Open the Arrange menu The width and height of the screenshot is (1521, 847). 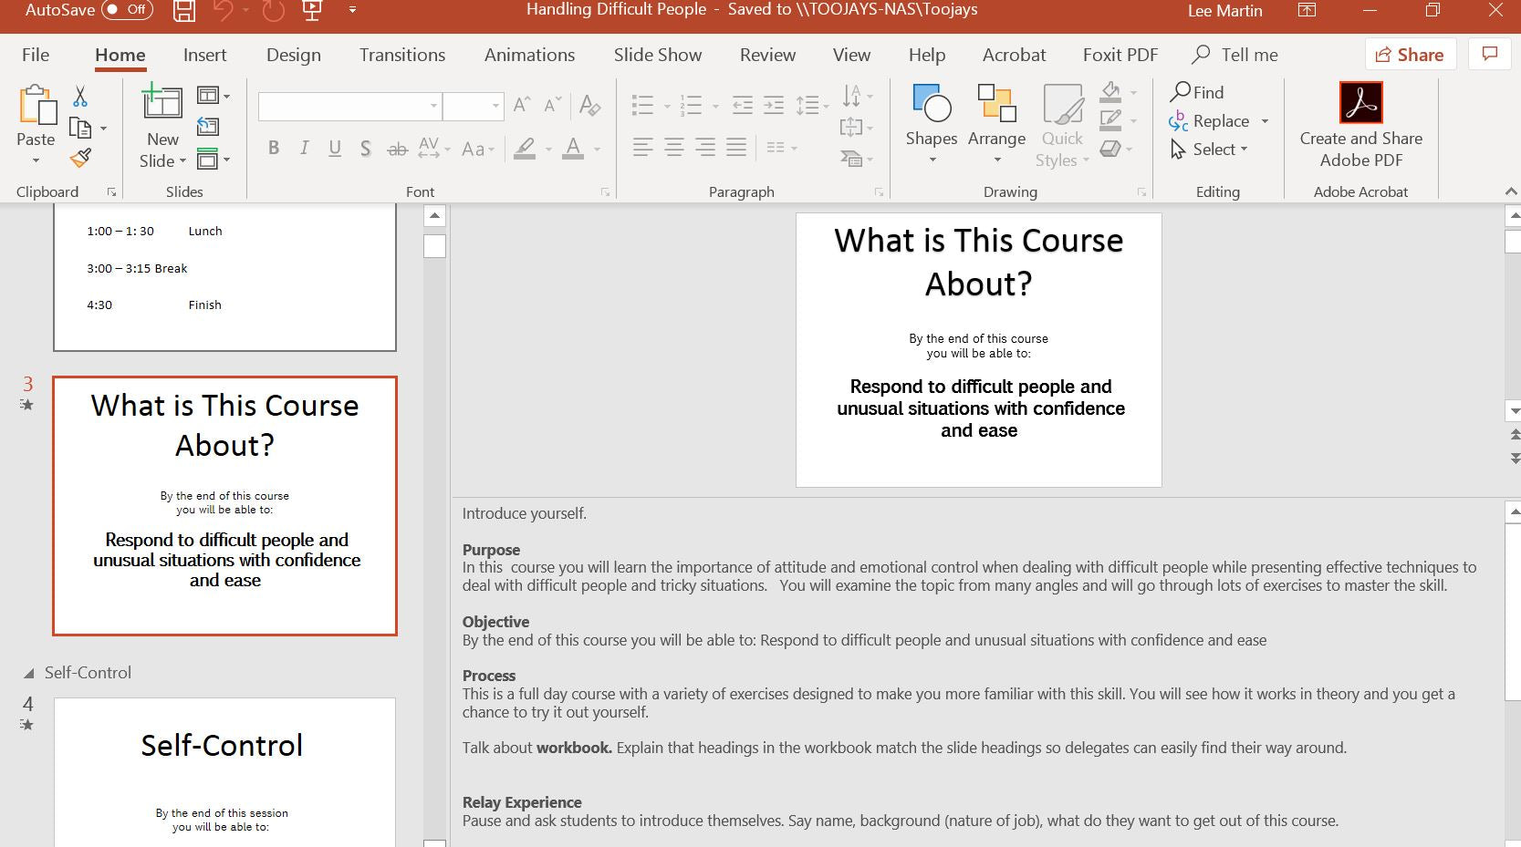coord(996,125)
